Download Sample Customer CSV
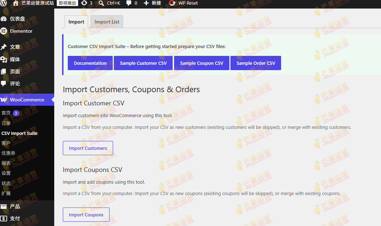This screenshot has height=226, width=381. coord(143,63)
